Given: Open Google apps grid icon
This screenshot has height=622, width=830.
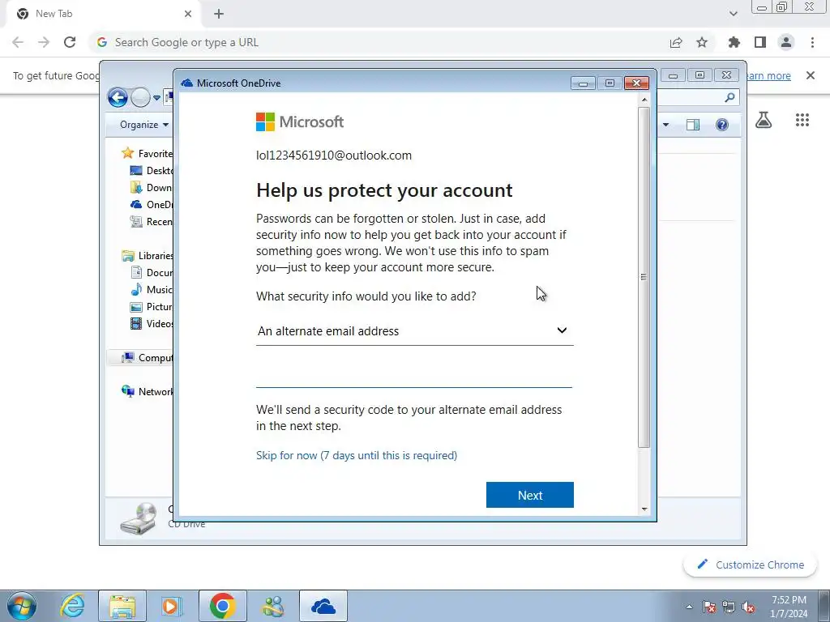Looking at the screenshot, I should (x=802, y=120).
